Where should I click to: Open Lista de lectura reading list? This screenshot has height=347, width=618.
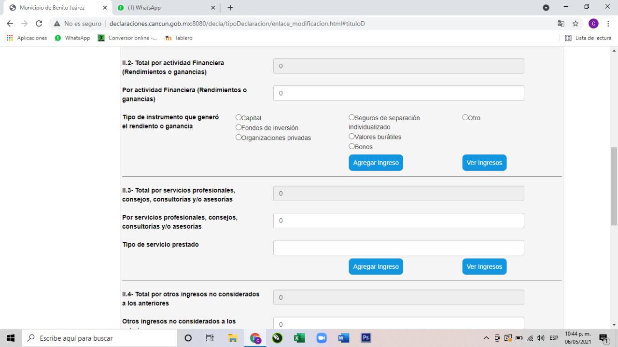pos(588,38)
